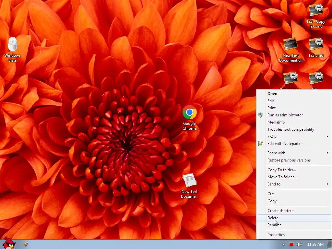This screenshot has height=249, width=332.
Task: Expand the Share with submenu
Action: coord(294,153)
